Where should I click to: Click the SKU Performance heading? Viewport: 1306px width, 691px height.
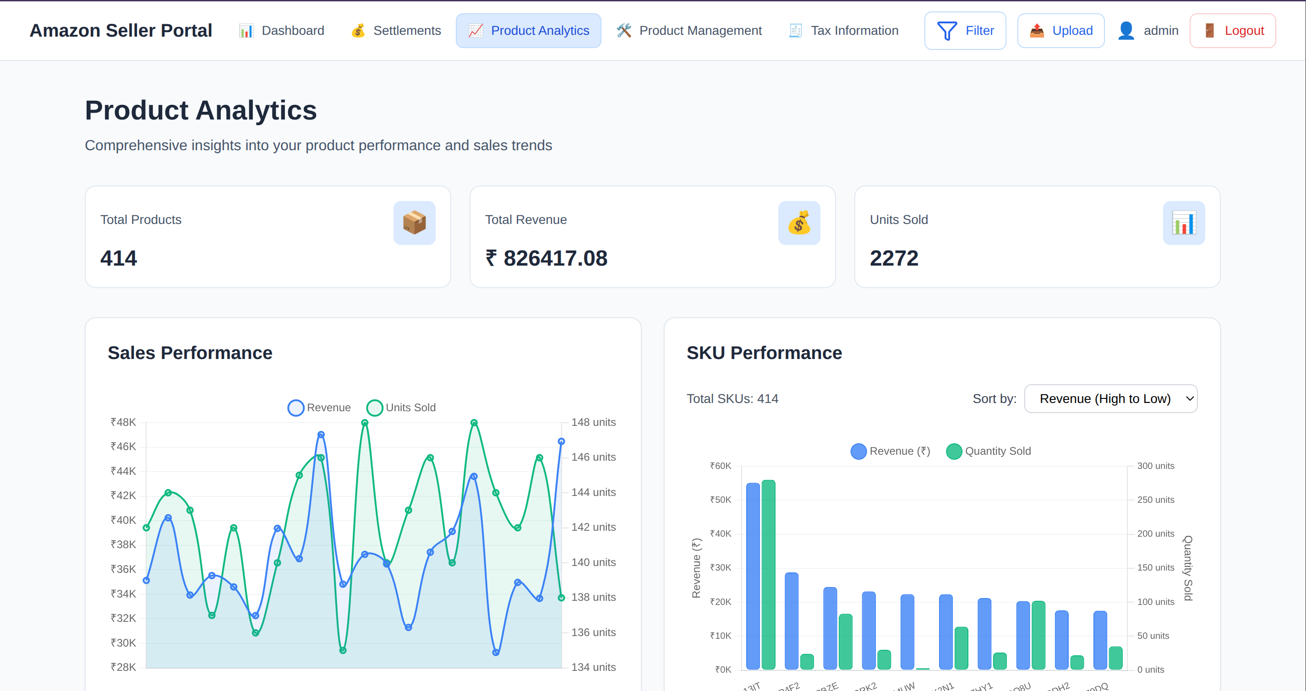pyautogui.click(x=764, y=353)
